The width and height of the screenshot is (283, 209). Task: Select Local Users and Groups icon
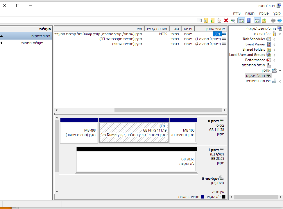click(269, 55)
